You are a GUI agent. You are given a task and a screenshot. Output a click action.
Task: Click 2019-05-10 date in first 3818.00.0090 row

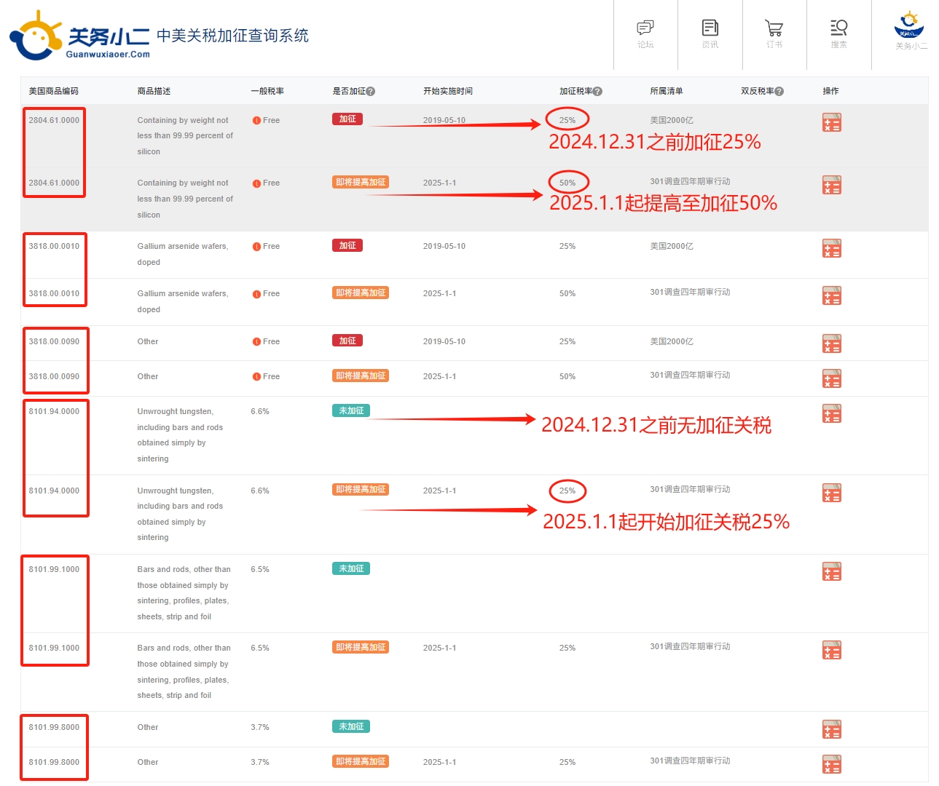444,342
